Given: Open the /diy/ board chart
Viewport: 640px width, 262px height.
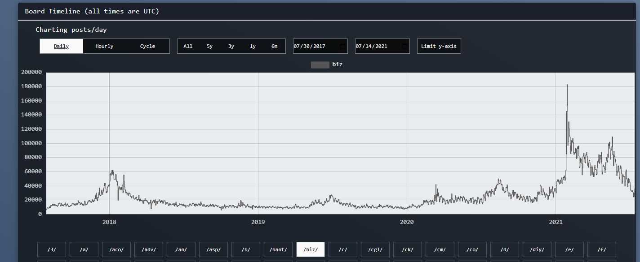Looking at the screenshot, I should click(537, 249).
